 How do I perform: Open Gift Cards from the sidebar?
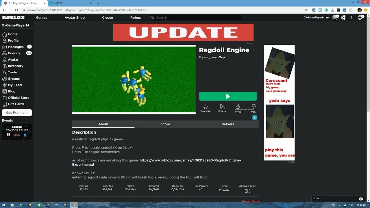coord(16,104)
